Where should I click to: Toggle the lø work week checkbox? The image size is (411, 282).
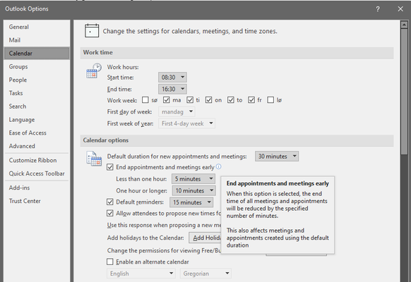[x=270, y=100]
